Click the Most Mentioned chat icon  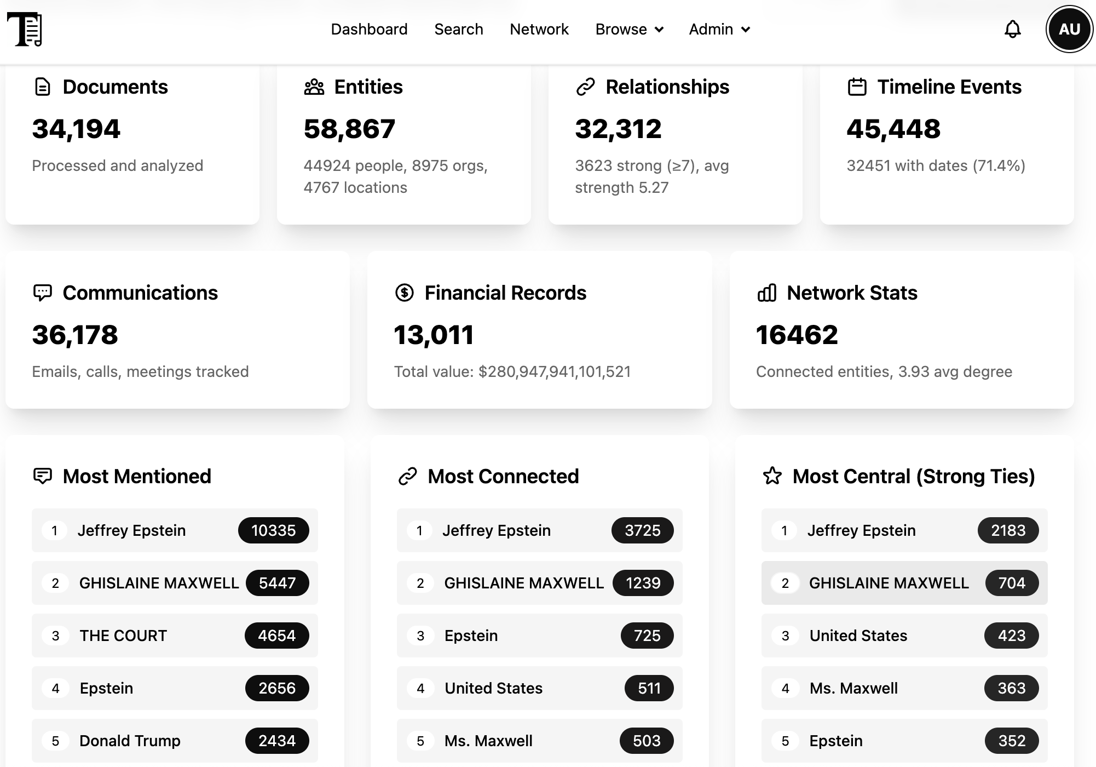click(44, 476)
